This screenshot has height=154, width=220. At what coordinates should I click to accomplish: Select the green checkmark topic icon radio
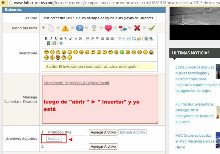tap(144, 28)
